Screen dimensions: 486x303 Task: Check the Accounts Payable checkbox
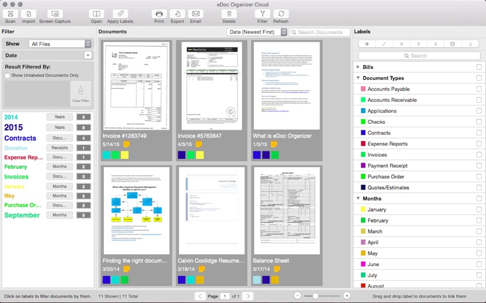pos(479,89)
